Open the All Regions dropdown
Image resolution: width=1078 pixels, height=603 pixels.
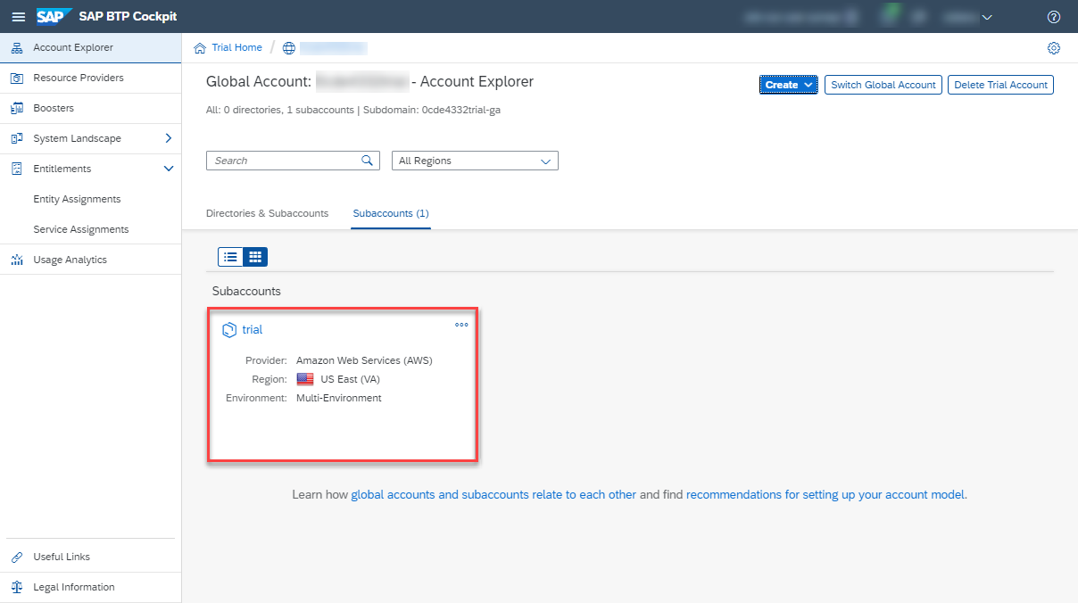pos(475,161)
